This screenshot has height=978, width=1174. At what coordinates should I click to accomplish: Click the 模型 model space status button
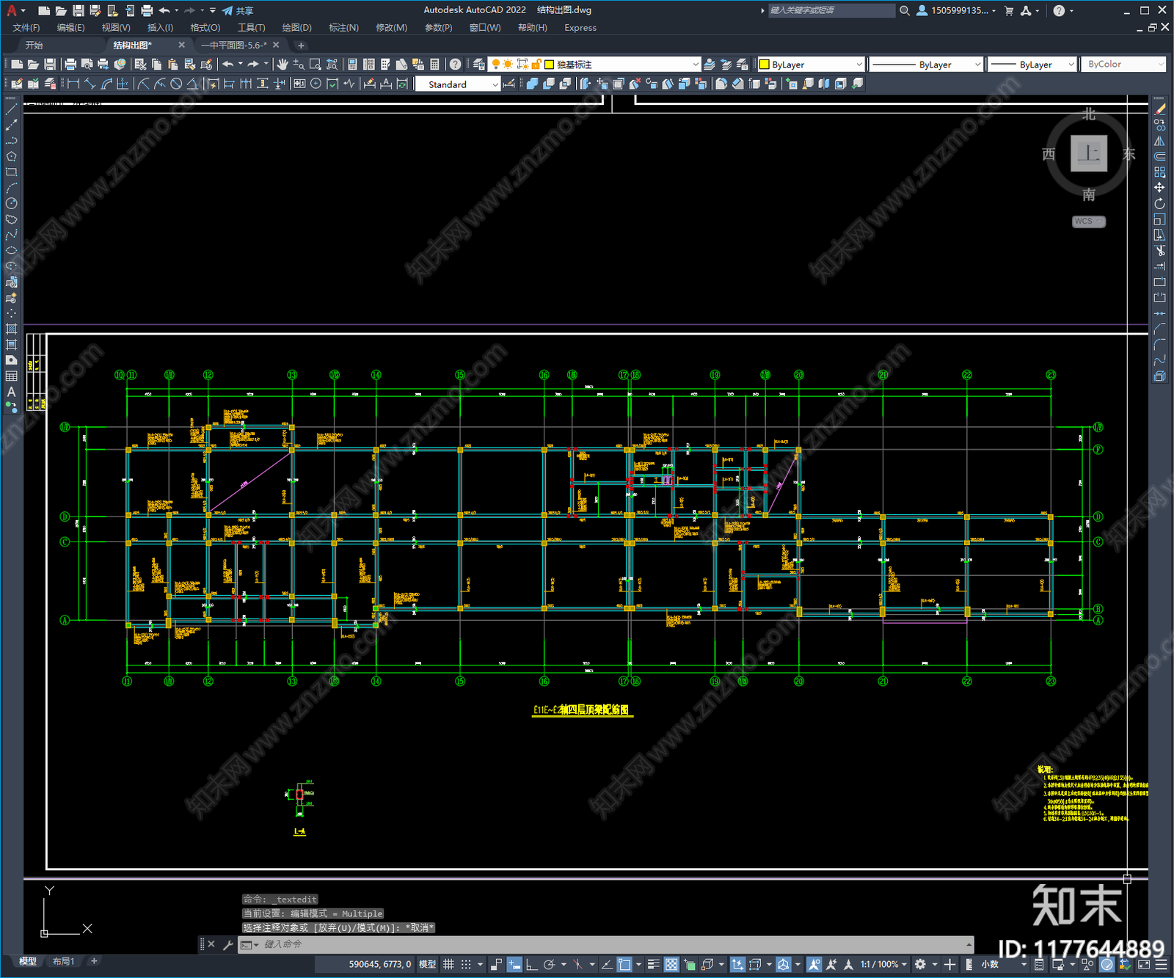click(427, 964)
